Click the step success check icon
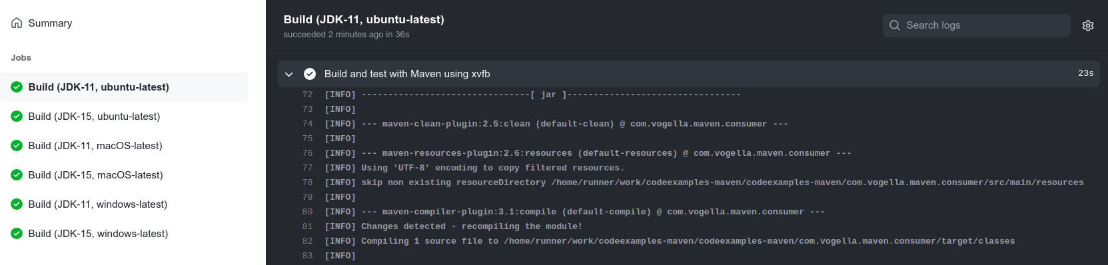Screen dimensions: 1108x265 (310, 74)
